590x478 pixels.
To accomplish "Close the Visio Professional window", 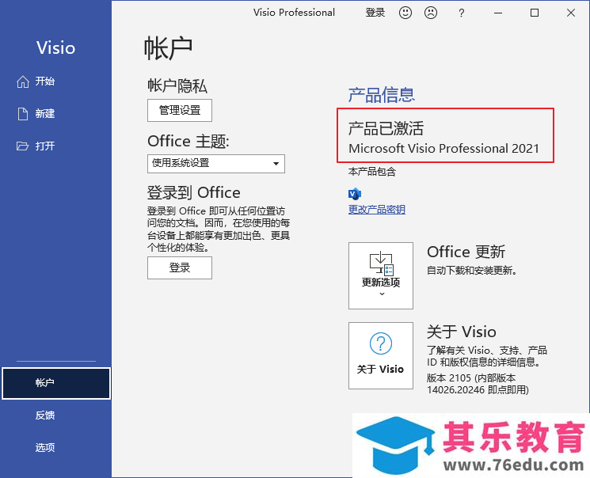I will pyautogui.click(x=571, y=13).
